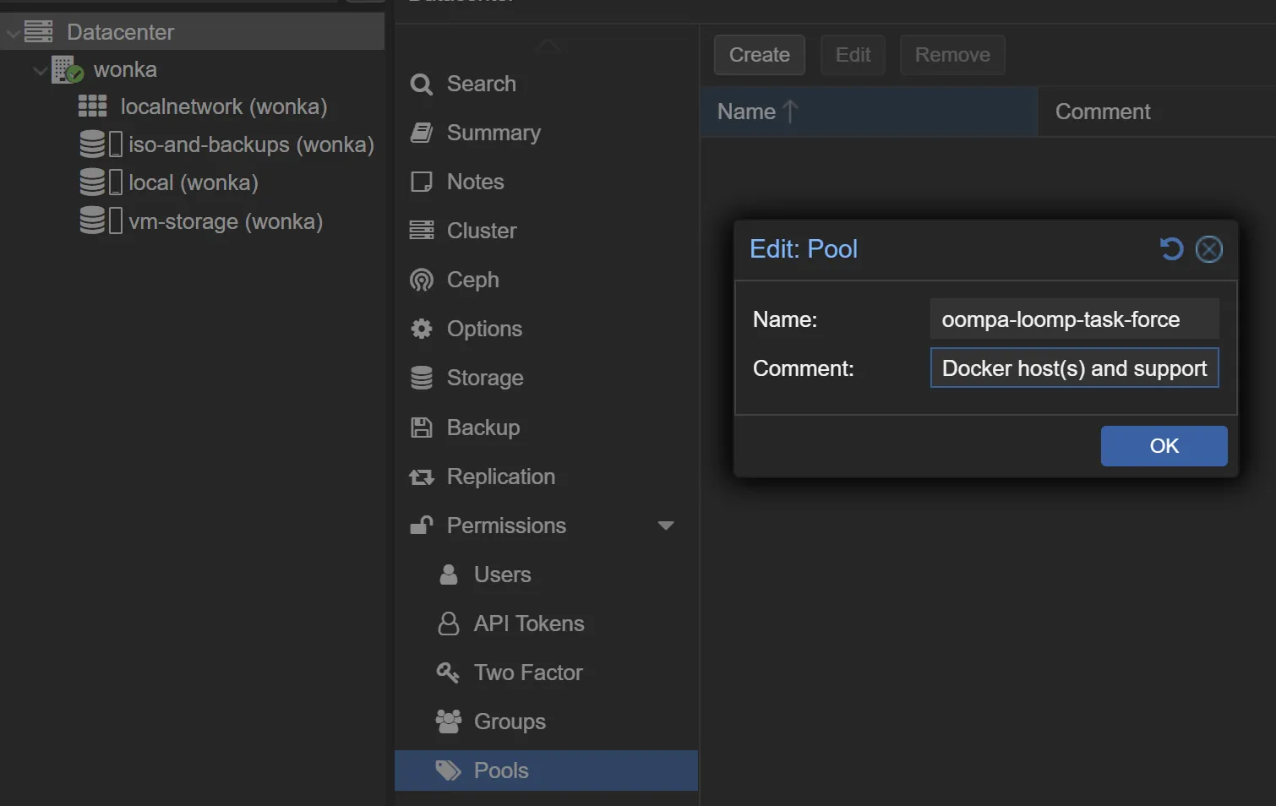Click the Permissions unlock icon

422,526
